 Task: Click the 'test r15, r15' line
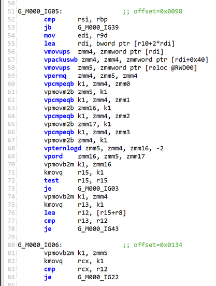(76, 181)
